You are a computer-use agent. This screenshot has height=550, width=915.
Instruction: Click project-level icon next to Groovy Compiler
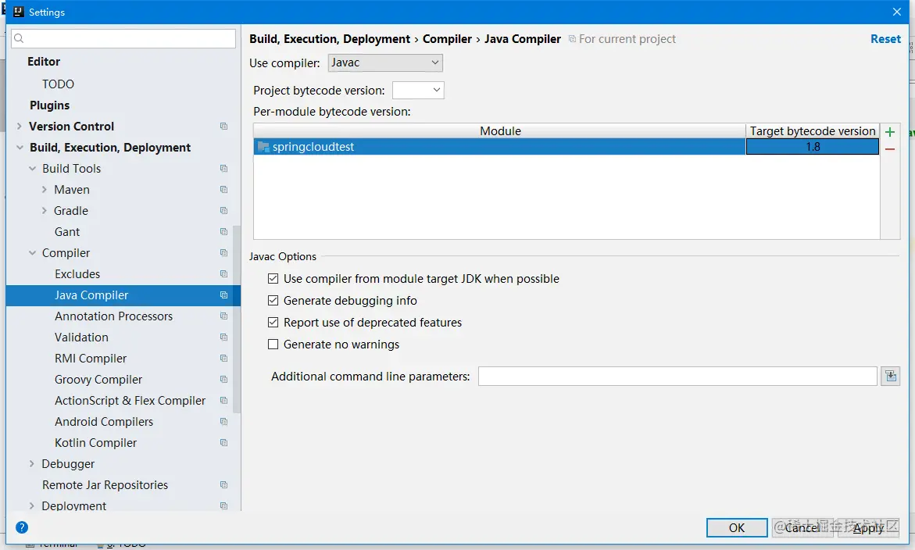pos(223,379)
